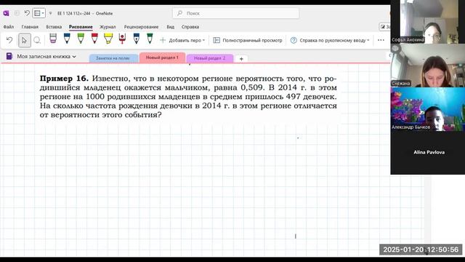Open the Новый раздел 1 section tab
Image resolution: width=465 pixels, height=262 pixels.
coord(162,57)
